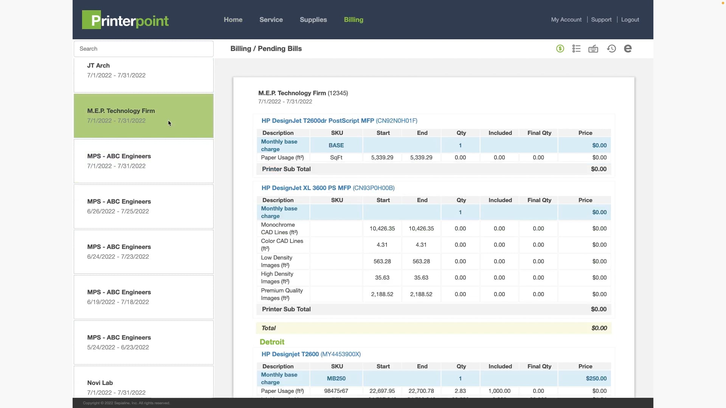Open the keyboard manual entry icon
This screenshot has height=408, width=726.
[593, 49]
